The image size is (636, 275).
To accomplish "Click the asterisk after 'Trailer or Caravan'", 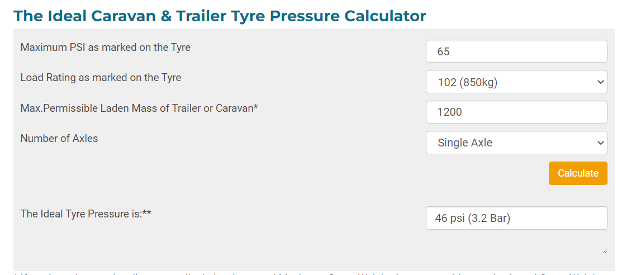I will coord(256,107).
